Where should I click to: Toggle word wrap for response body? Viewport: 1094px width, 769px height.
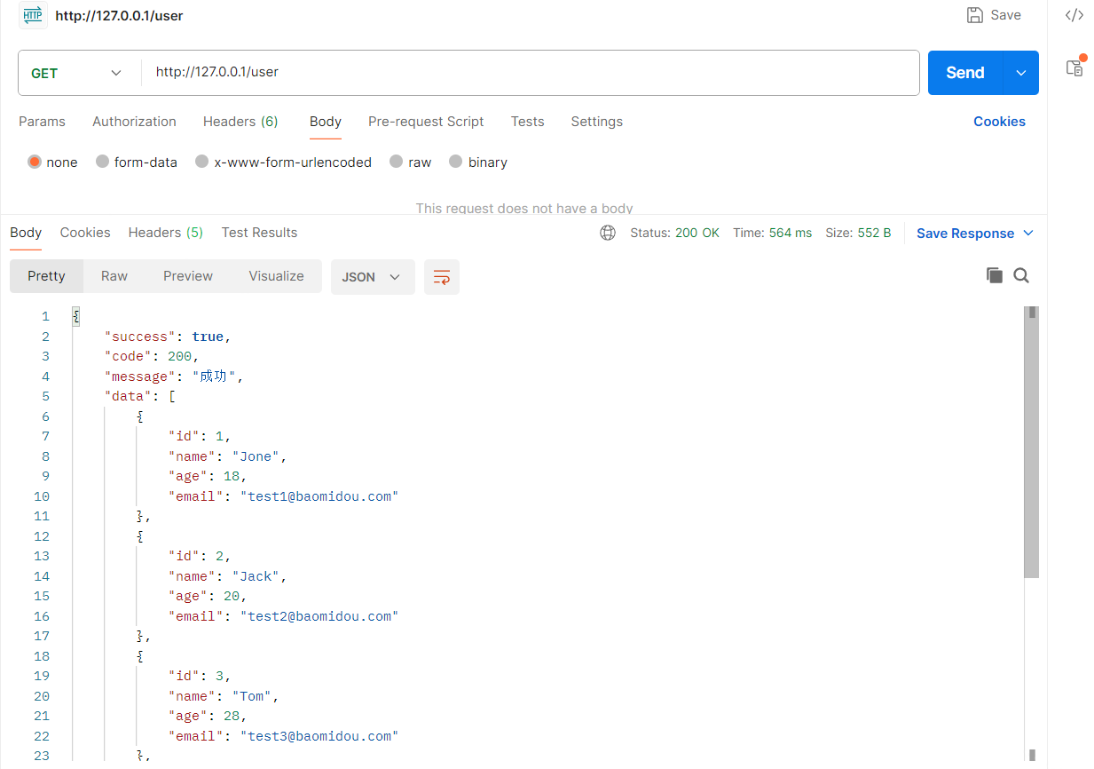pyautogui.click(x=441, y=277)
